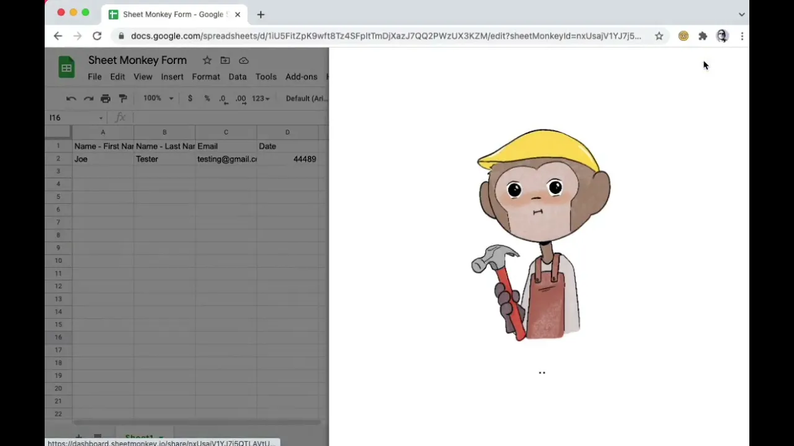Open the zoom 100% dropdown

click(x=158, y=98)
